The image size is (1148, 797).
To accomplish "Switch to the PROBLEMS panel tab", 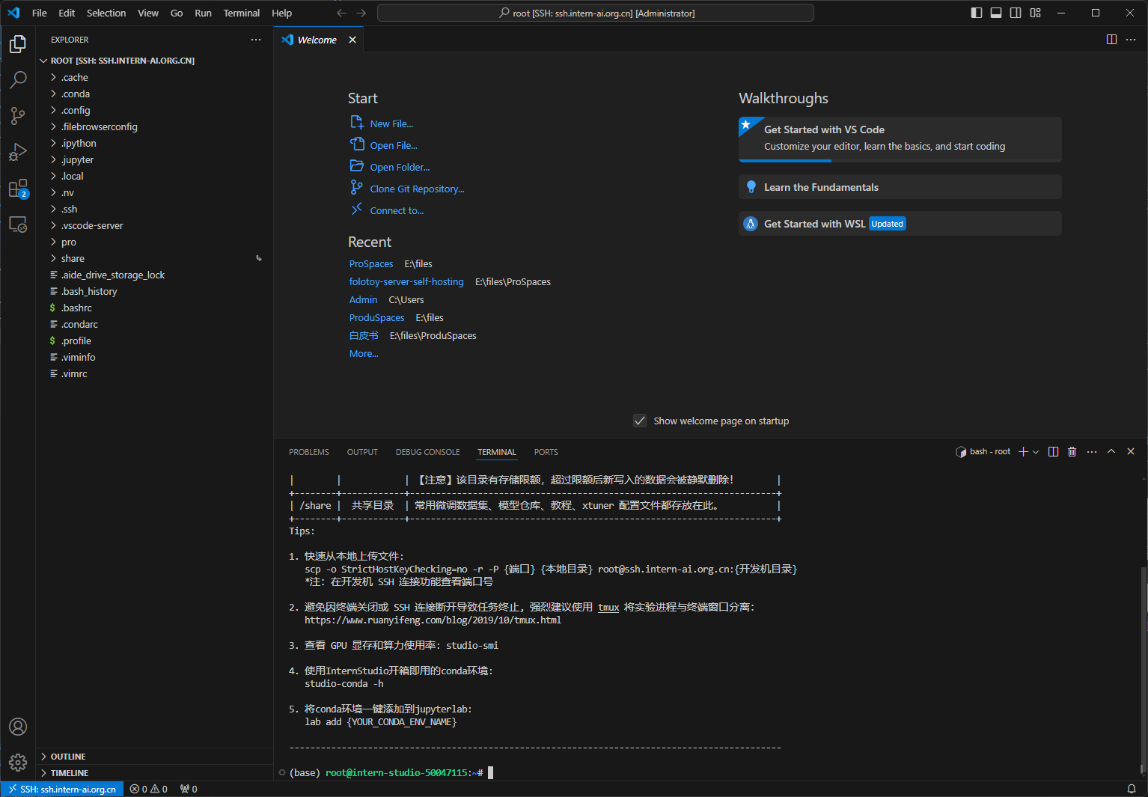I will pyautogui.click(x=309, y=452).
